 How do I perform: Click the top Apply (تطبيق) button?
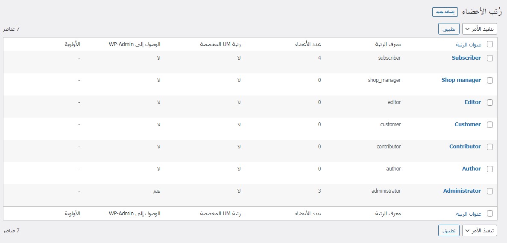tap(448, 29)
